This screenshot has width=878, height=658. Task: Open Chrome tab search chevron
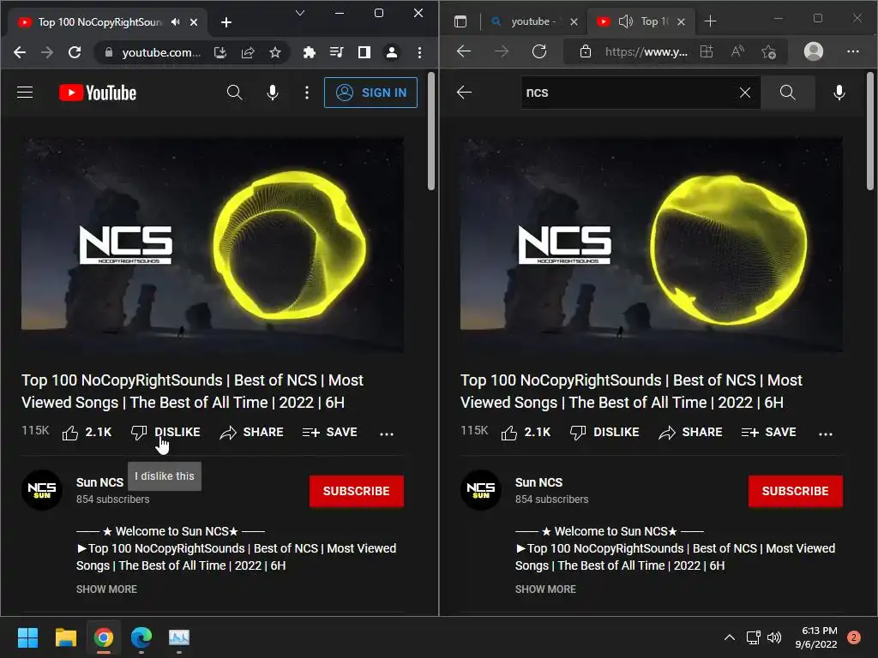click(x=300, y=13)
